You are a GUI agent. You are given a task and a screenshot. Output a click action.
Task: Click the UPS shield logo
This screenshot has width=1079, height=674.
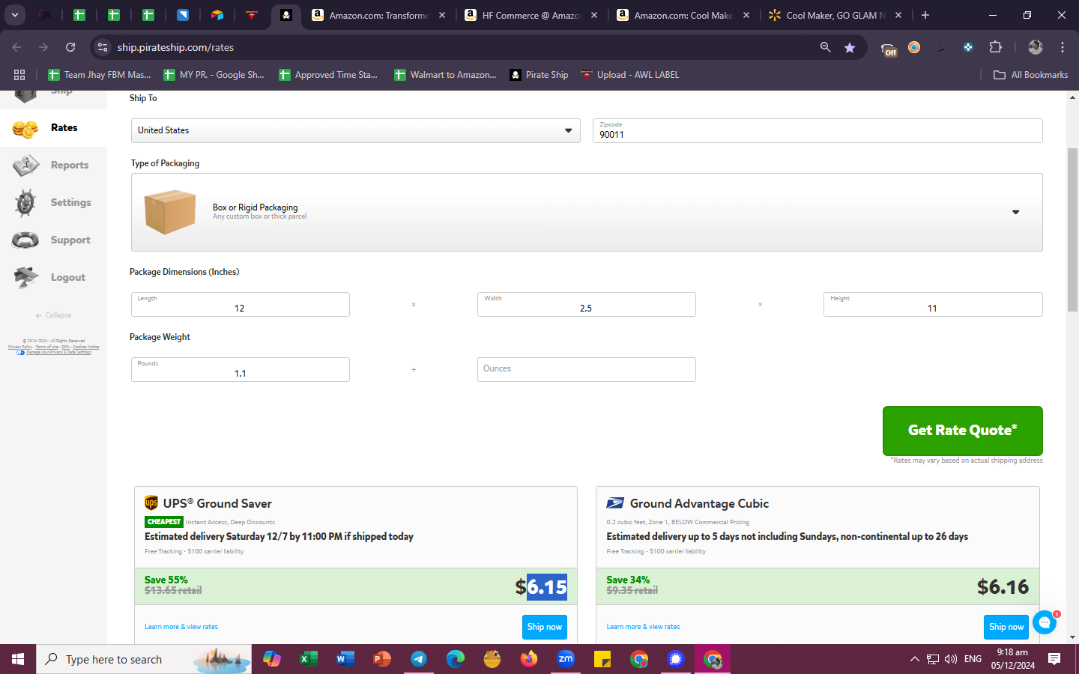point(151,503)
